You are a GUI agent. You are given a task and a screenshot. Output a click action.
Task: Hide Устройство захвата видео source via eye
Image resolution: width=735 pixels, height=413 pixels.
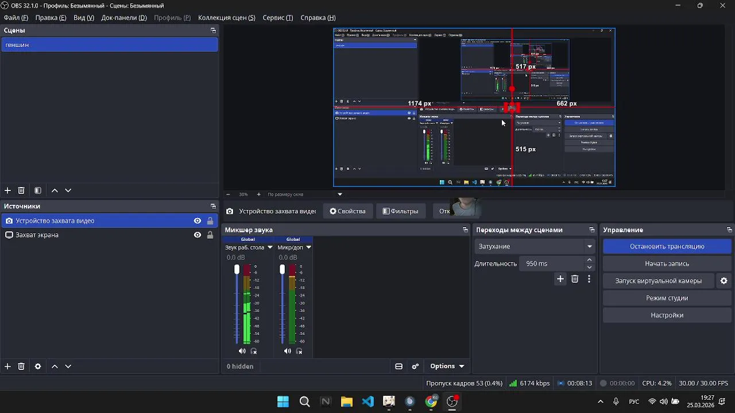coord(198,221)
